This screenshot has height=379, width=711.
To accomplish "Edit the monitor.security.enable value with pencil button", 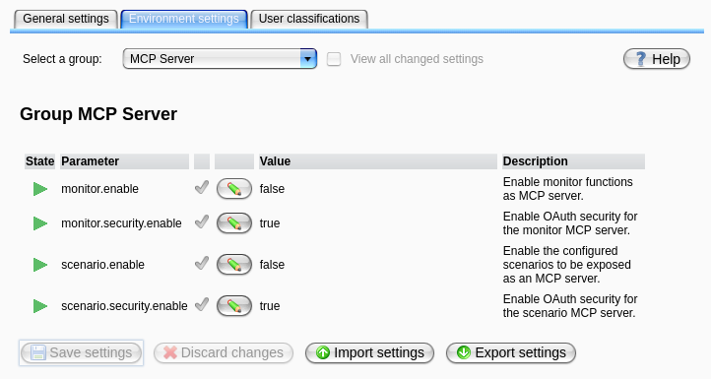I will (234, 223).
